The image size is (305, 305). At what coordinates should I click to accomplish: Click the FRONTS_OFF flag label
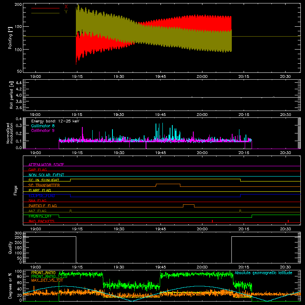40,216
